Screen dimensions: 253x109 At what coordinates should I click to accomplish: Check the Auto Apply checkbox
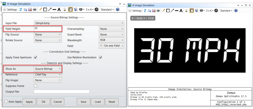point(6,101)
